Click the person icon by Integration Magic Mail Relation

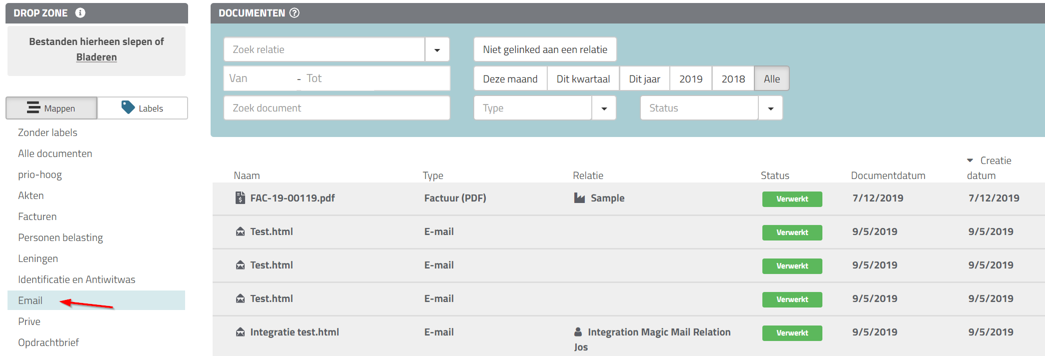[578, 331]
